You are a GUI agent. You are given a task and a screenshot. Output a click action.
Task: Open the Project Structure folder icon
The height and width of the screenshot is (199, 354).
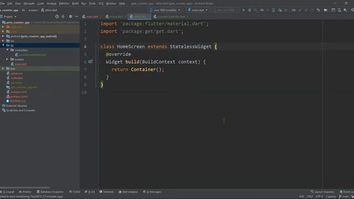tap(326, 10)
